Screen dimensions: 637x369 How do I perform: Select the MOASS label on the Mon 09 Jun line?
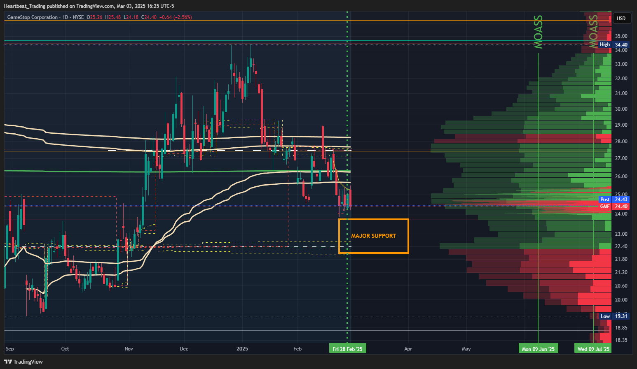coord(538,32)
